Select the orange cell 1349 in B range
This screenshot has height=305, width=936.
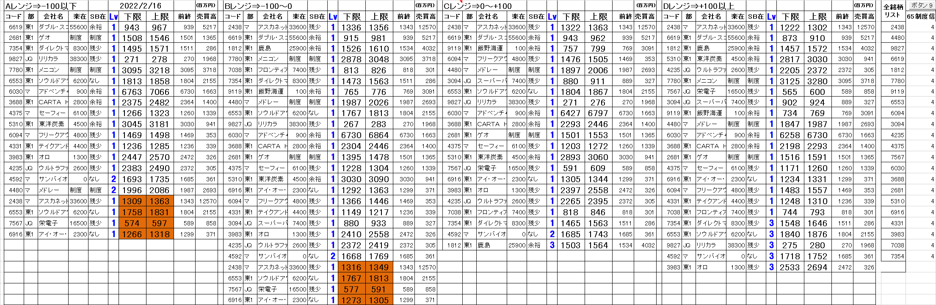point(379,267)
